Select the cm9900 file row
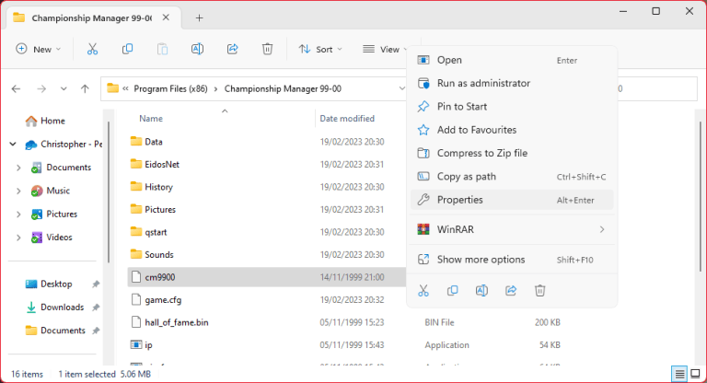This screenshot has width=707, height=383. tap(267, 277)
